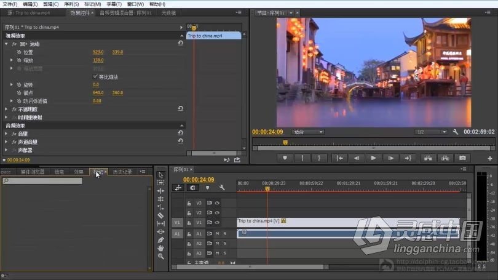Click the Extract button in Program monitor
The width and height of the screenshot is (498, 280).
pyautogui.click(x=445, y=158)
